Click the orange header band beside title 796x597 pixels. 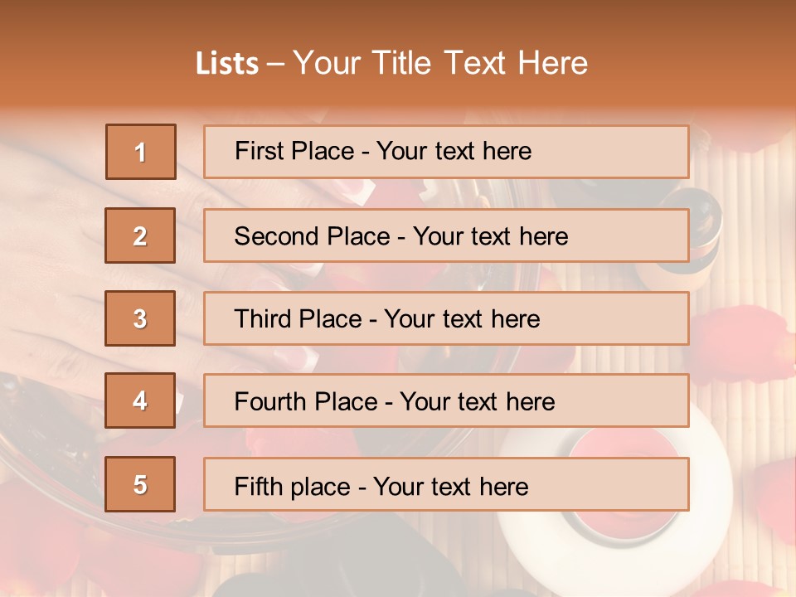pos(705,58)
